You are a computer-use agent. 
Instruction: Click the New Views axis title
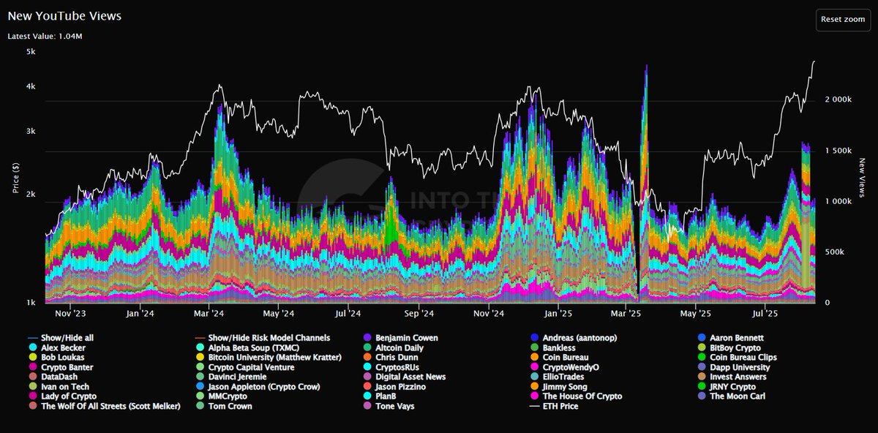point(863,176)
